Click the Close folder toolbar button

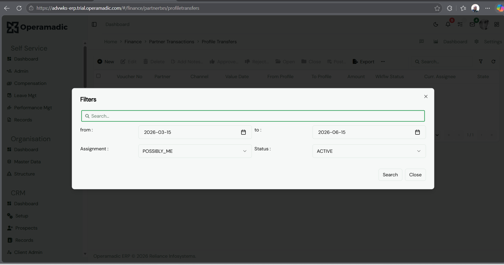(311, 62)
